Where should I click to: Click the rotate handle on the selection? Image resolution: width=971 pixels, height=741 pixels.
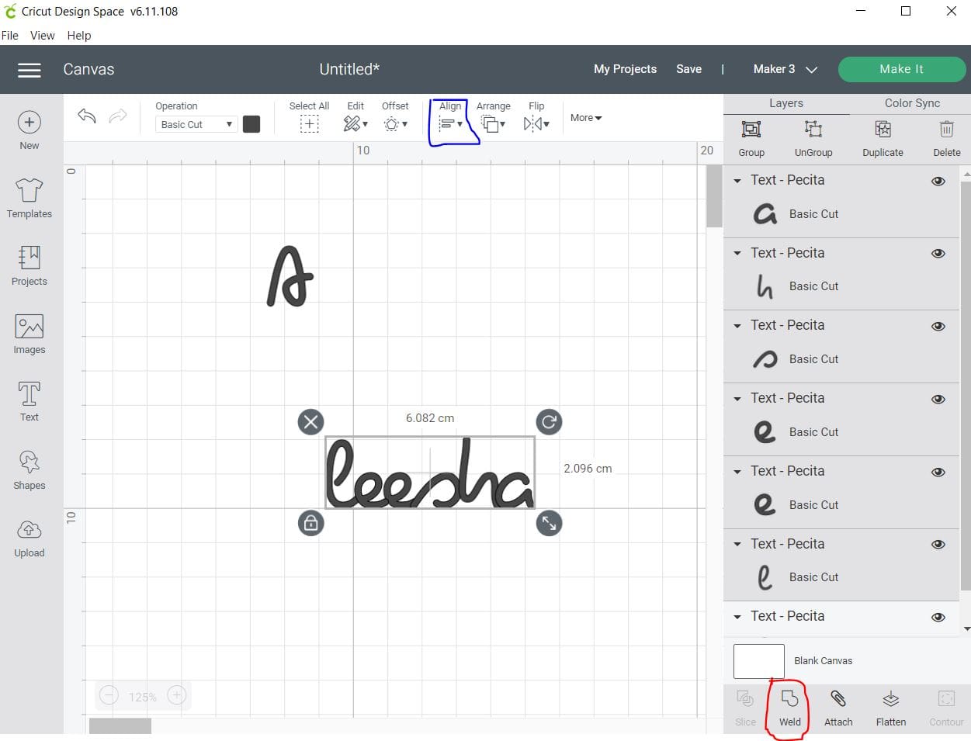click(x=549, y=421)
